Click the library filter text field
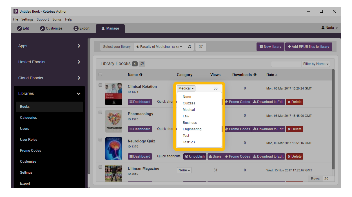 286,64
